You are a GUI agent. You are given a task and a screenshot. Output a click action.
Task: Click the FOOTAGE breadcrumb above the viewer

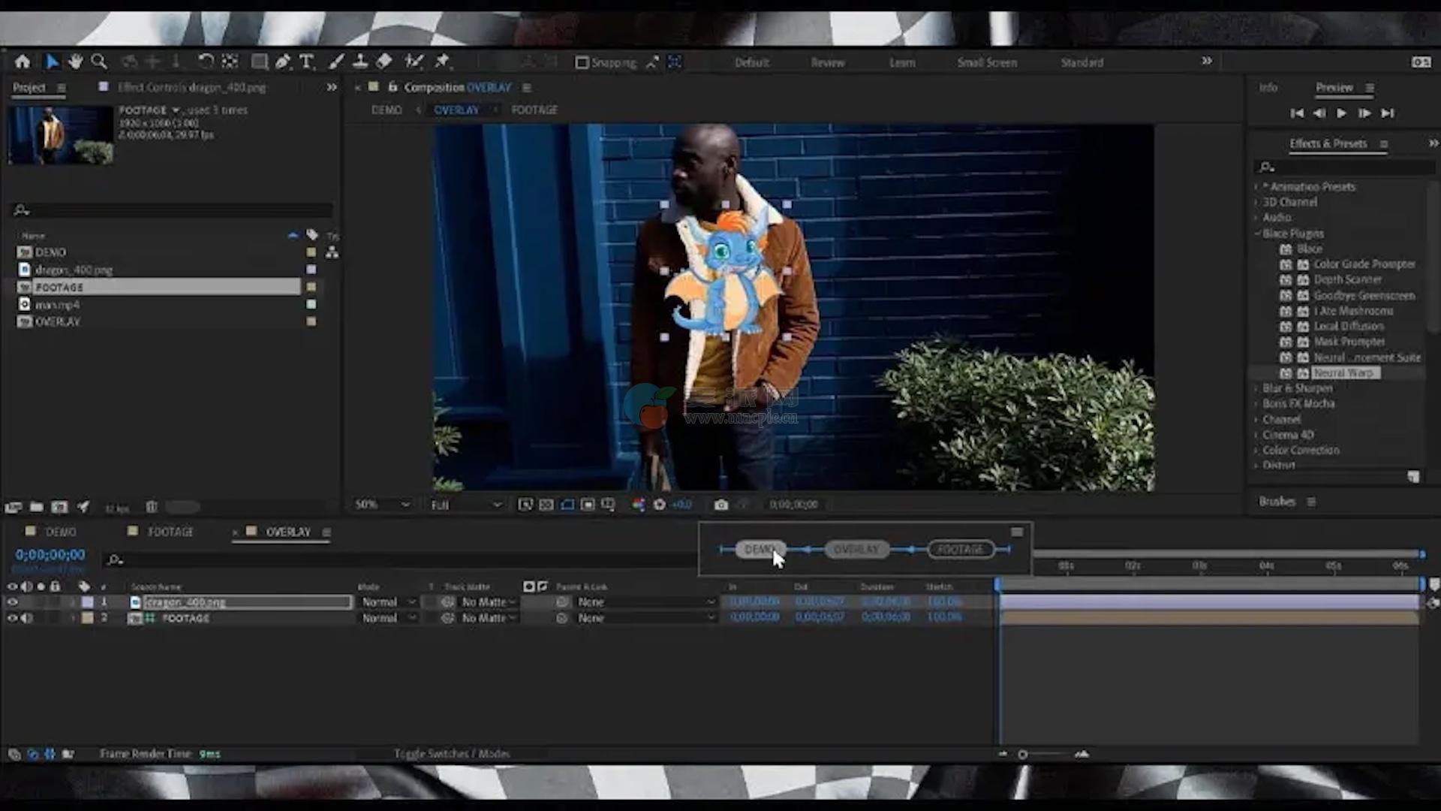pos(534,110)
